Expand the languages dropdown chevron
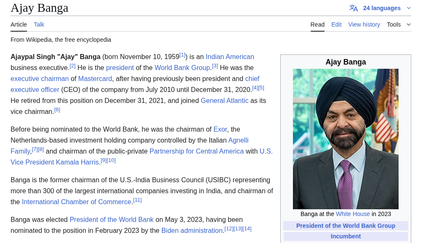 click(409, 8)
